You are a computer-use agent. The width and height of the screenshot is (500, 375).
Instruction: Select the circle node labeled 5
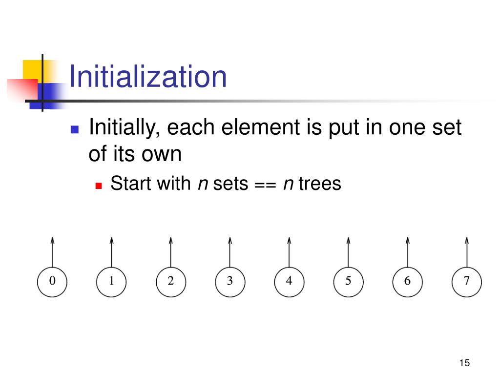(348, 282)
